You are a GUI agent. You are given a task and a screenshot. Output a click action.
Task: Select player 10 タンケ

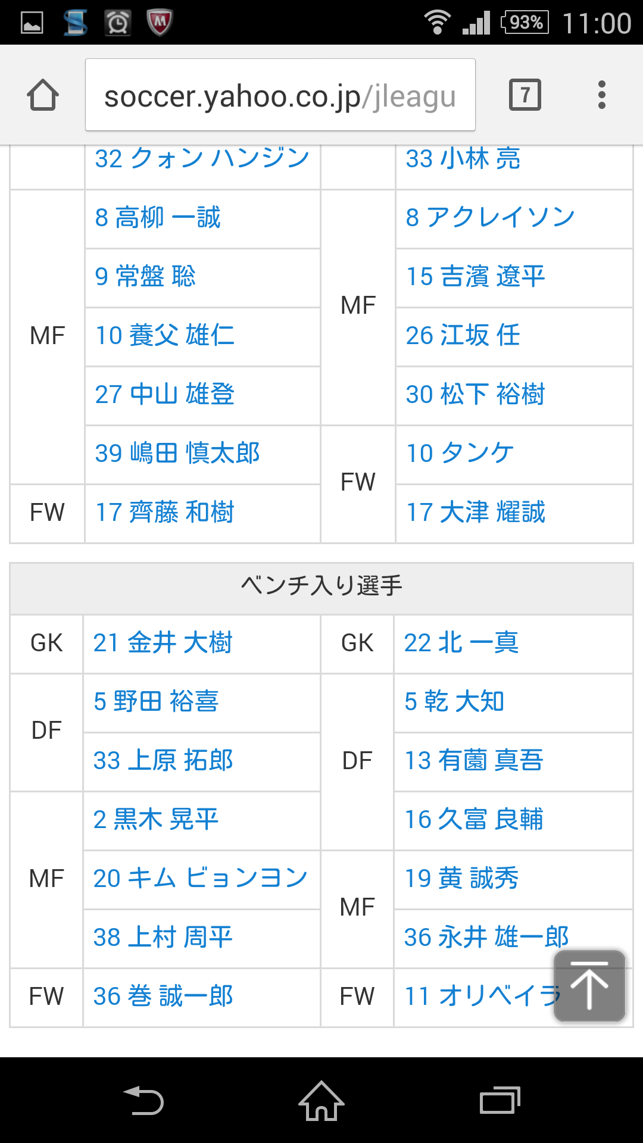[x=460, y=453]
